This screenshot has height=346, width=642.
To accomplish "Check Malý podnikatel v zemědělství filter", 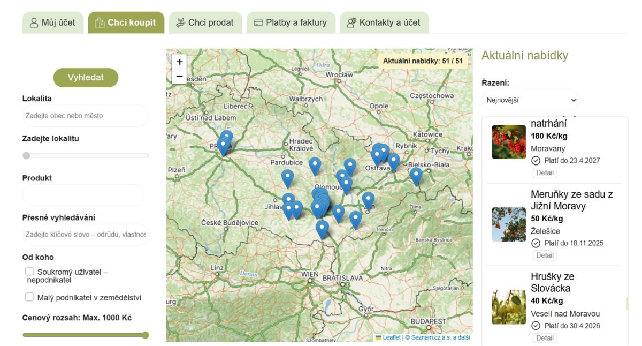I will 29,297.
